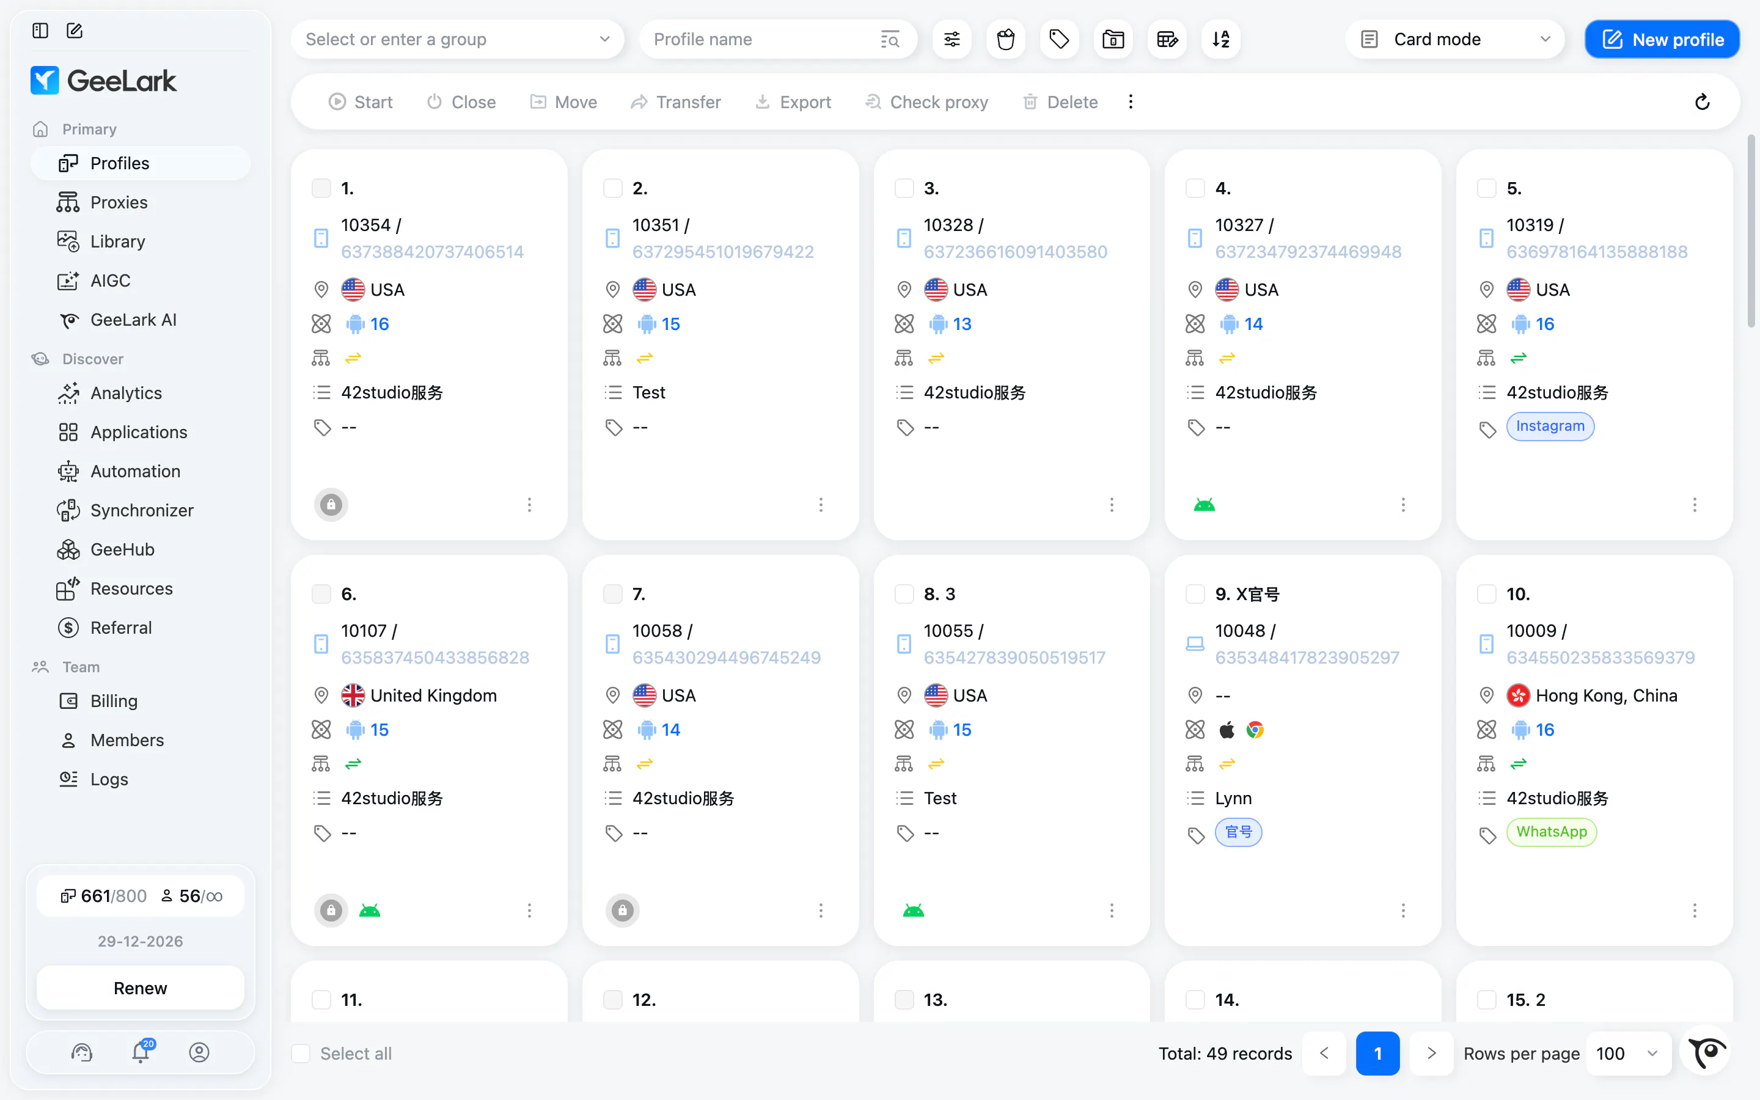Check the box for profile 5

[x=1487, y=188]
